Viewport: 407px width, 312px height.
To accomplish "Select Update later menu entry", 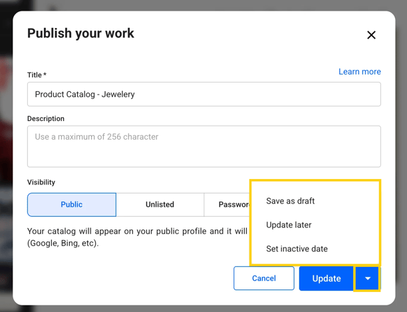I will [289, 225].
